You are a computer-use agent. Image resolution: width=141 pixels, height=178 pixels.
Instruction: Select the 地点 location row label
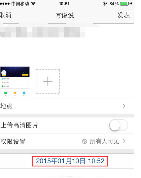6,106
